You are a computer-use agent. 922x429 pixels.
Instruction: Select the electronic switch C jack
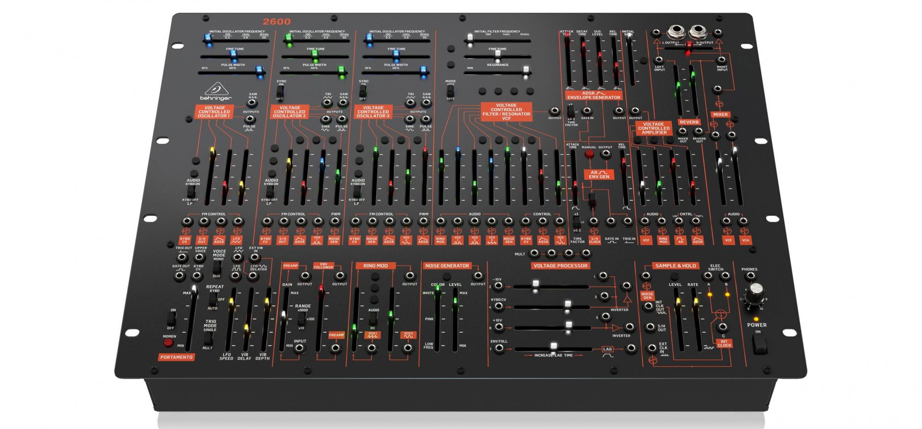point(722,328)
